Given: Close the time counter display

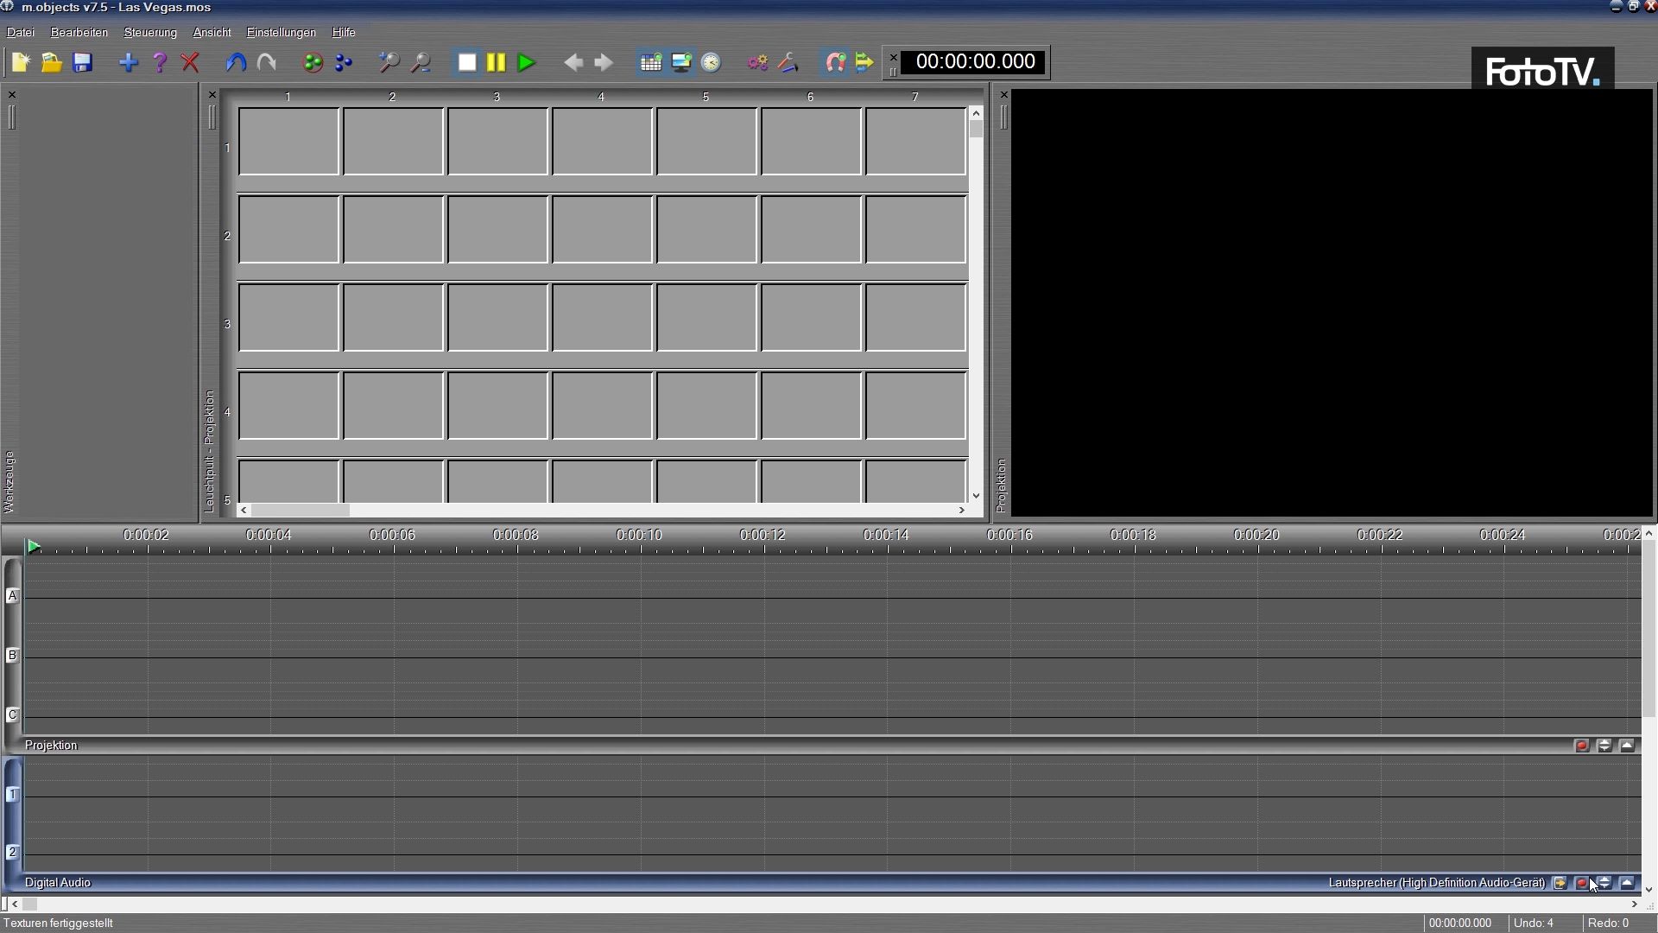Looking at the screenshot, I should point(894,58).
